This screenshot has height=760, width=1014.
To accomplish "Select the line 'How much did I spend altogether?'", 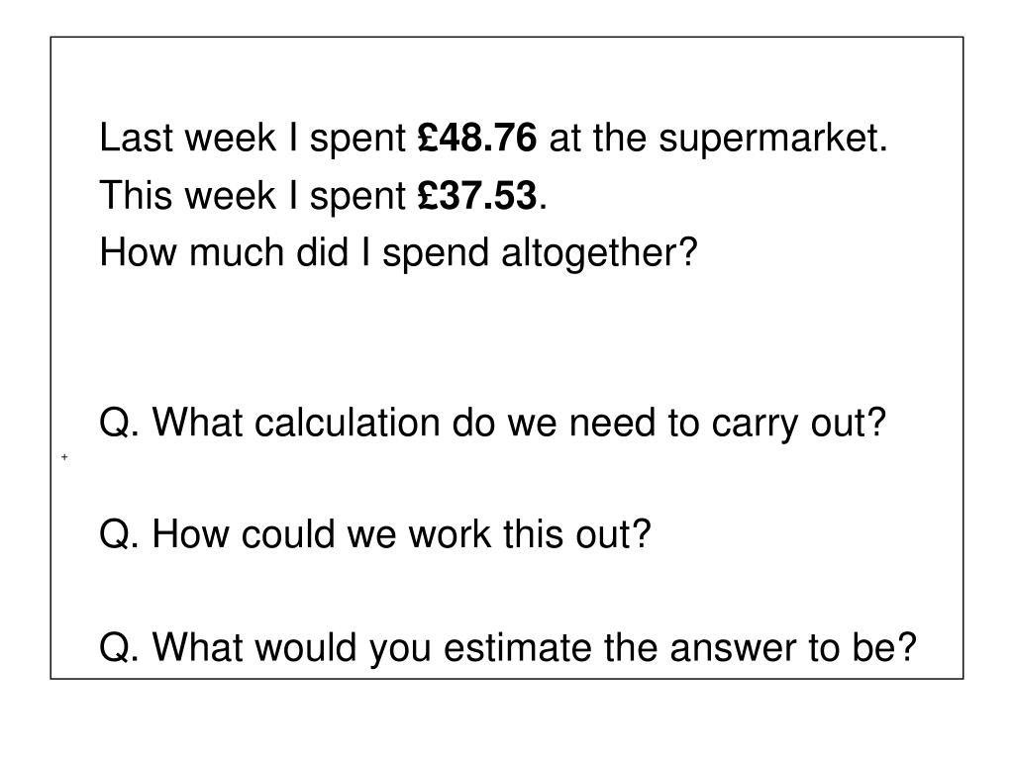I will pyautogui.click(x=398, y=254).
